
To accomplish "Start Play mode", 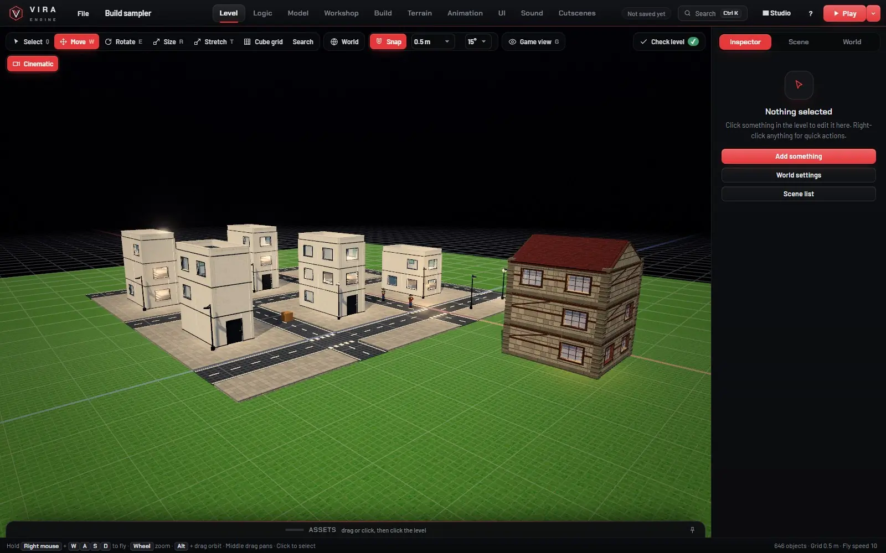I will click(844, 13).
